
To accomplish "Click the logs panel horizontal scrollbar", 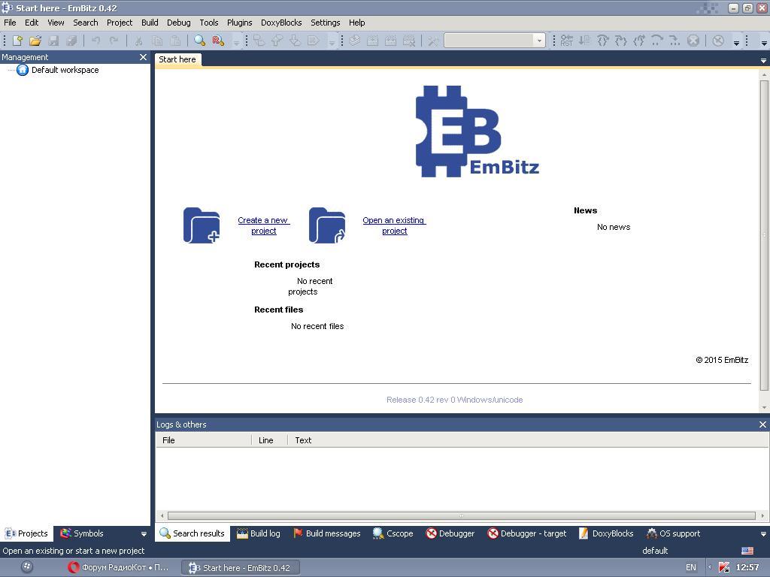I will tap(461, 515).
